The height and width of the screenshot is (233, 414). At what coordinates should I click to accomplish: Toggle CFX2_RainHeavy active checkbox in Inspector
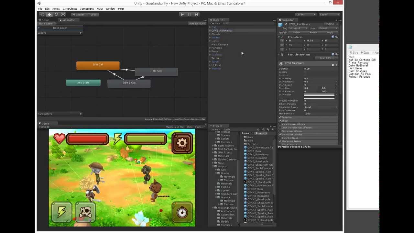click(286, 24)
